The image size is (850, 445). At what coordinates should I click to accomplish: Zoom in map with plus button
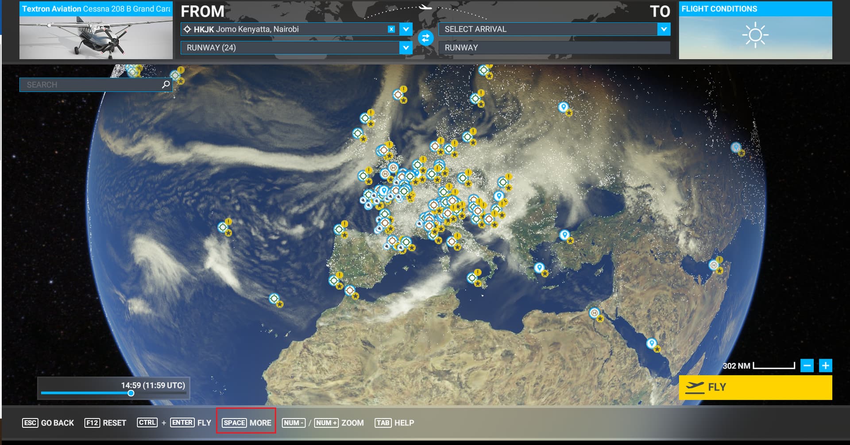(x=826, y=366)
